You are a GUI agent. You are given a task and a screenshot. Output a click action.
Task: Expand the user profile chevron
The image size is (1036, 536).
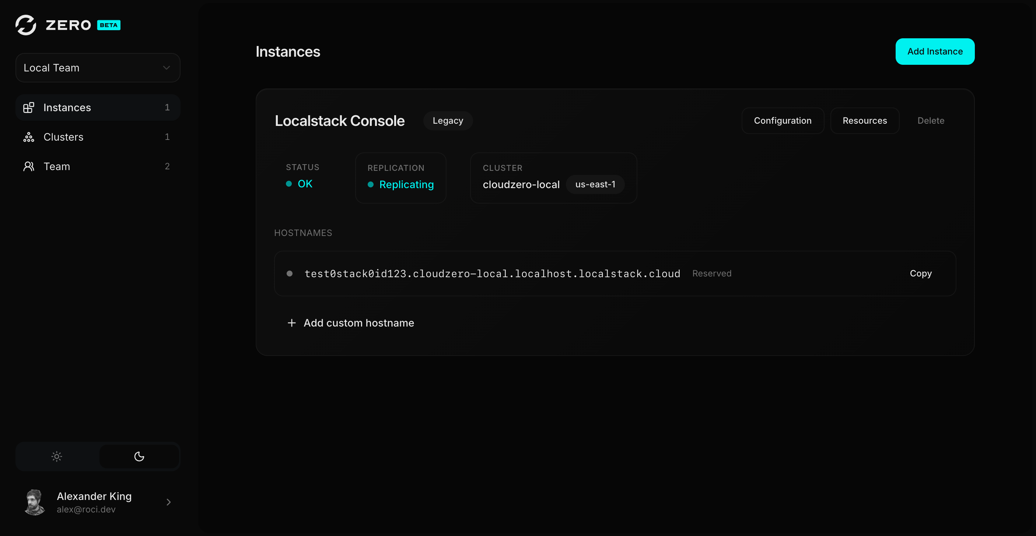coord(168,502)
